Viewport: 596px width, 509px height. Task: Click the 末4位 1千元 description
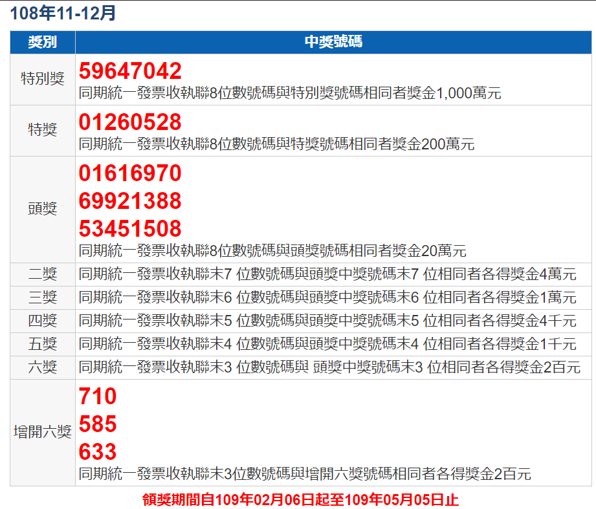(327, 344)
